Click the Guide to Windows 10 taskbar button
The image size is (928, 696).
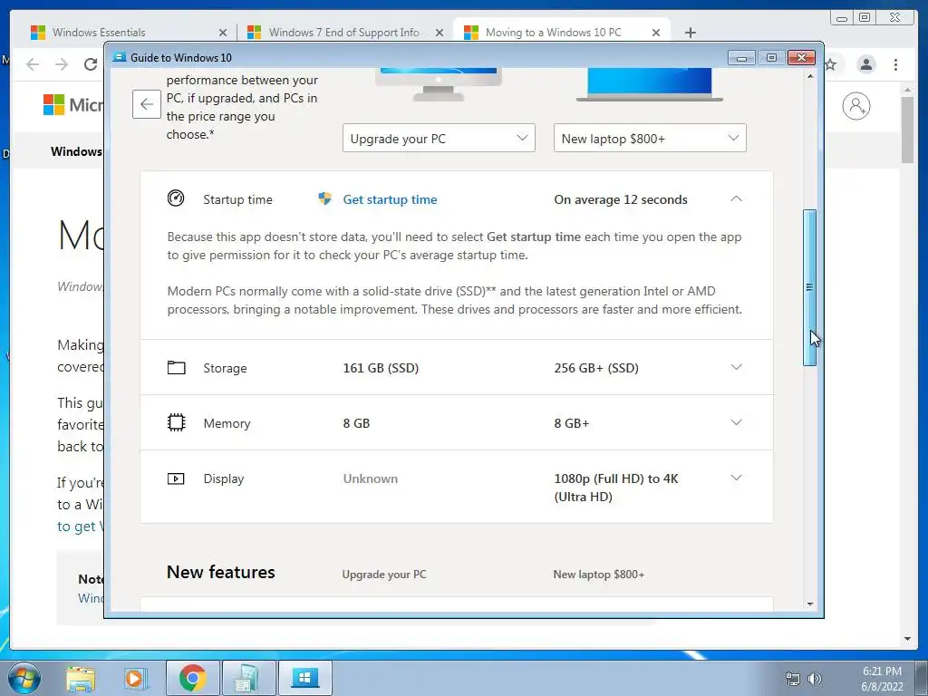[x=304, y=678]
